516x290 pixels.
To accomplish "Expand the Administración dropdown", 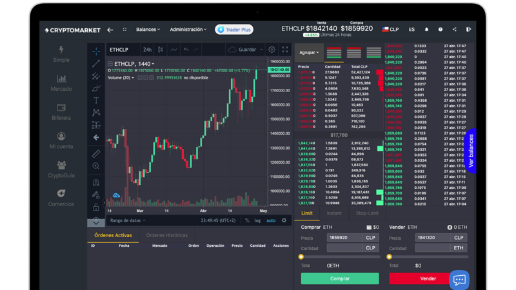I will click(188, 30).
